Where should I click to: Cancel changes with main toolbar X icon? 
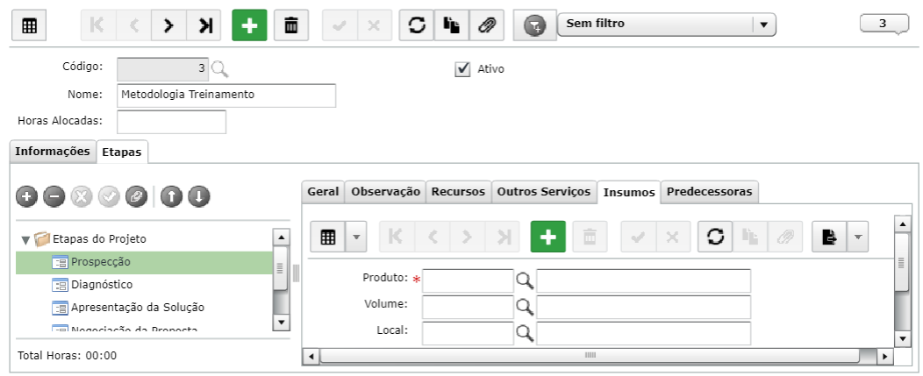pyautogui.click(x=375, y=26)
